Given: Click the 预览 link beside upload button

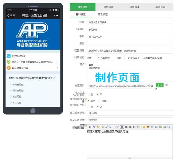Looking at the screenshot, I should (166, 85).
